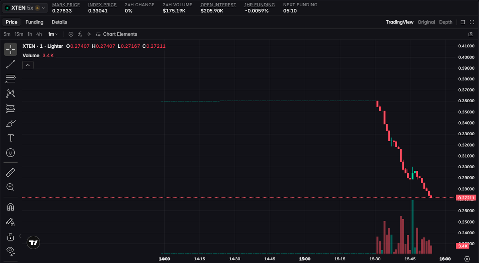Click the XTEN · 1 · Lighter legend title

click(x=43, y=46)
